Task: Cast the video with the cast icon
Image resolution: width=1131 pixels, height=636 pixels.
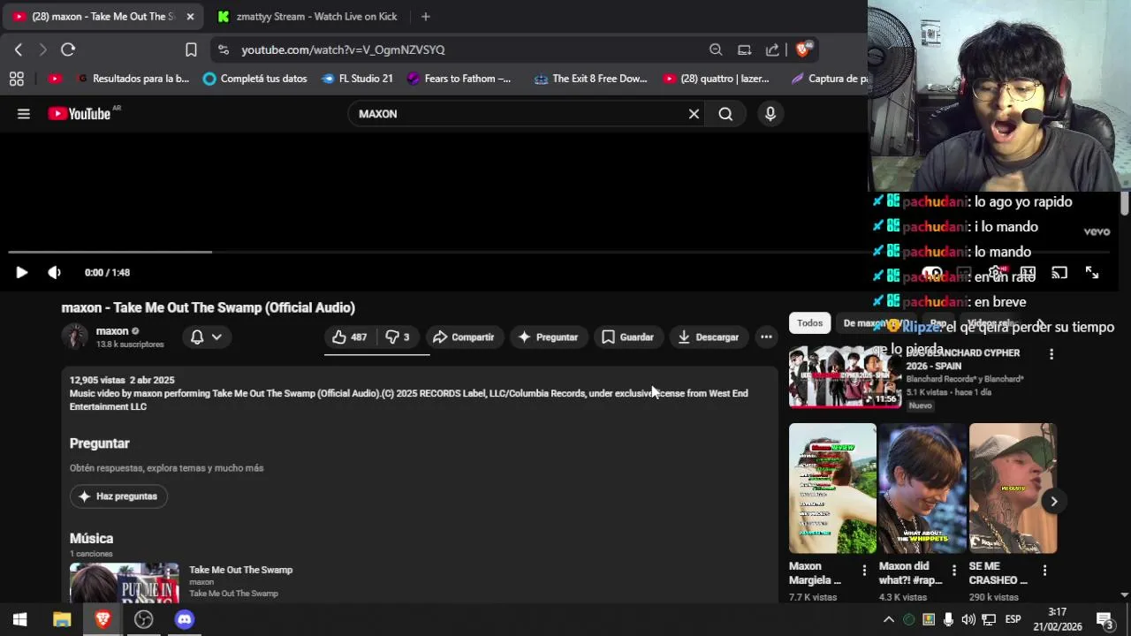Action: point(1059,273)
